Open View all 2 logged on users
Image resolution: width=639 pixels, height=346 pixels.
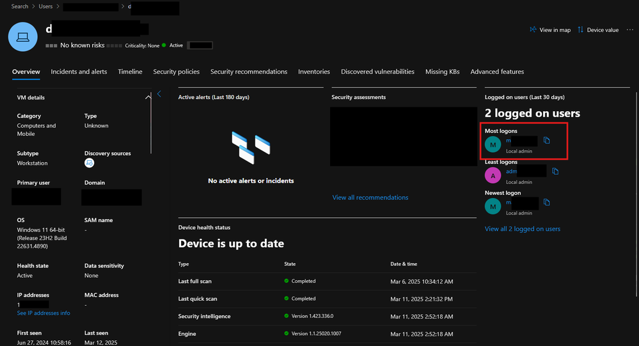[522, 229]
